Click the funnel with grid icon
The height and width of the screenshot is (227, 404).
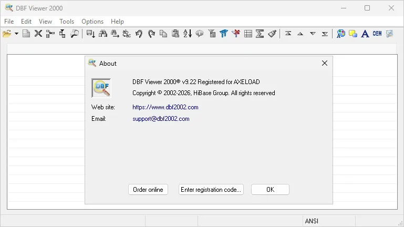click(x=212, y=34)
